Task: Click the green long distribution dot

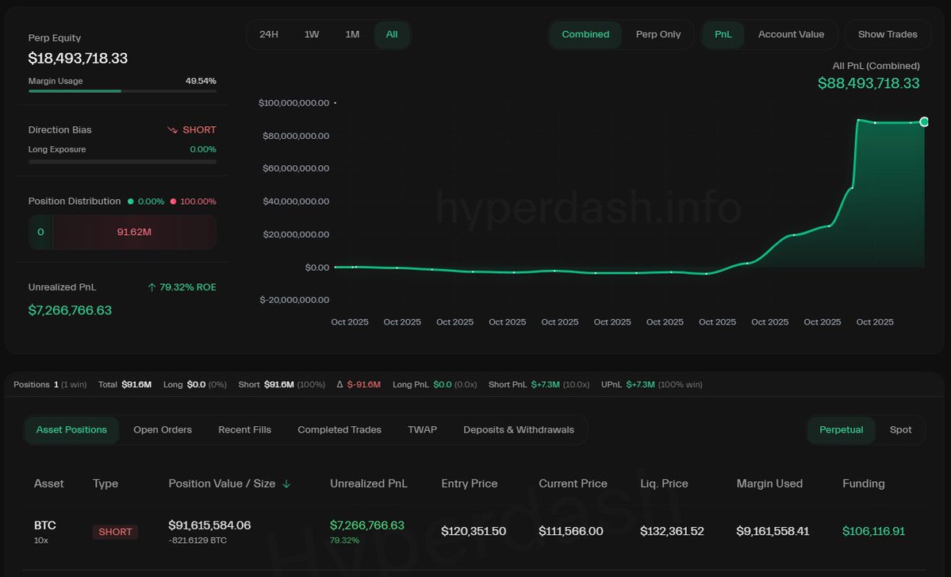Action: [131, 202]
